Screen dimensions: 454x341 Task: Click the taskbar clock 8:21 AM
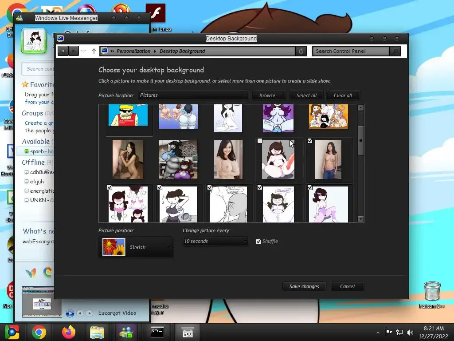(x=434, y=332)
